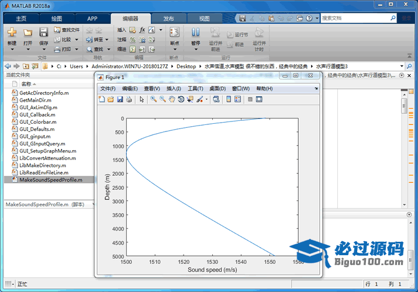418x292 pixels.
Task: Open the 帮助(H) menu in Figure 1
Action: (x=264, y=89)
